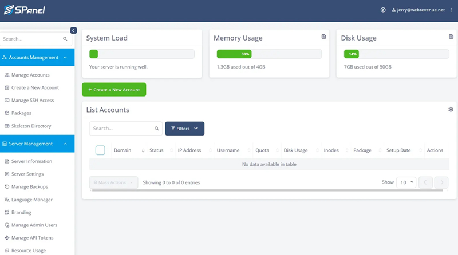Open Server Information menu item

point(31,161)
